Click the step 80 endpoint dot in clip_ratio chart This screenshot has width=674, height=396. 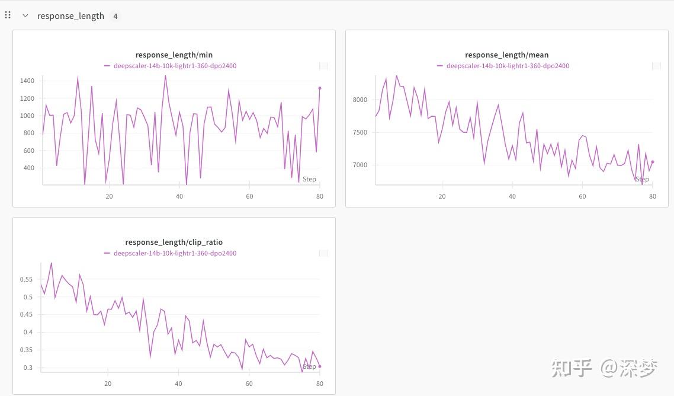(320, 366)
